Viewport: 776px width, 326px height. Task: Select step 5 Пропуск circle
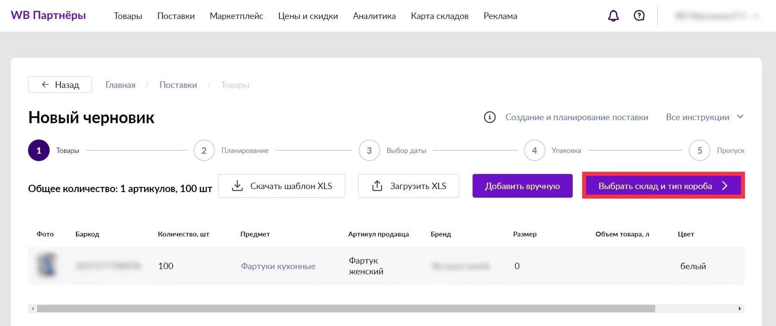(700, 150)
